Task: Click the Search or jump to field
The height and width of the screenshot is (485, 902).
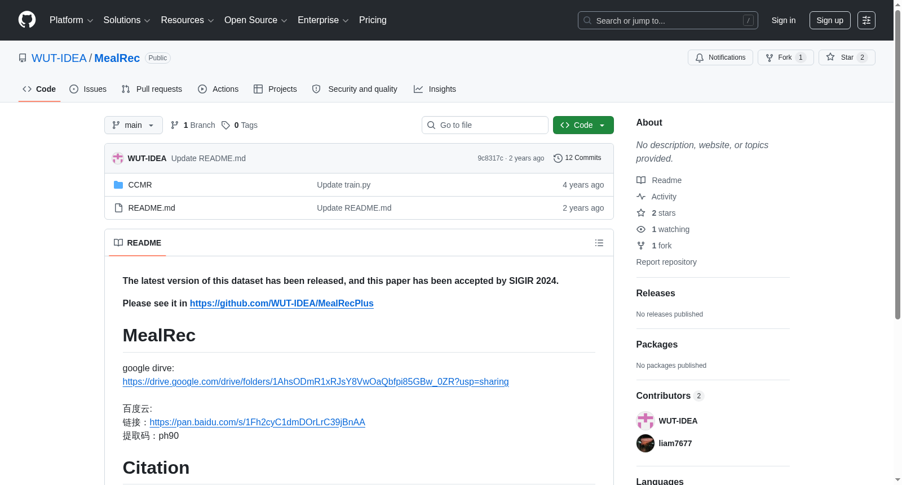Action: pyautogui.click(x=668, y=20)
